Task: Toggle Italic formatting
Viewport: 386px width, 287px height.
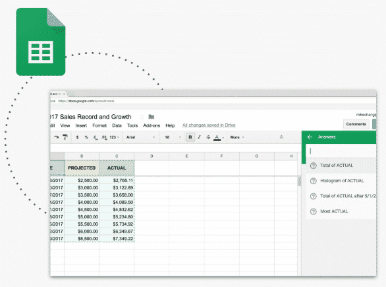Action: (x=199, y=137)
